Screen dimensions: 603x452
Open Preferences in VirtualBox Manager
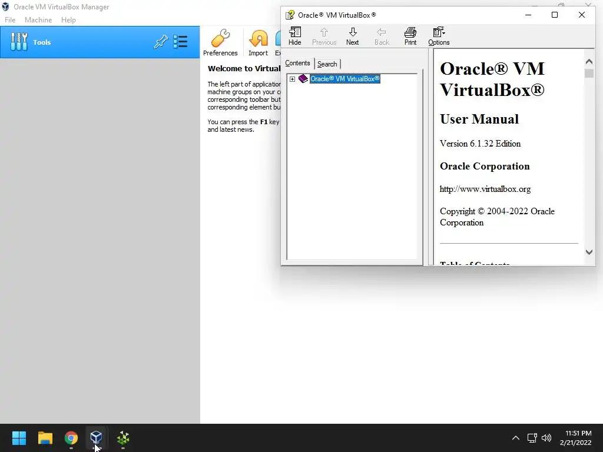[220, 42]
